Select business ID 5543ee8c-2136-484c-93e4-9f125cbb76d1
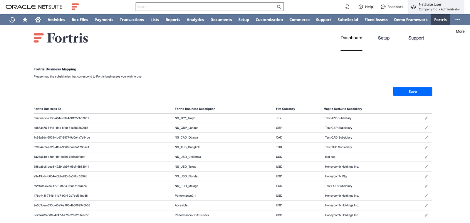This screenshot has height=223, width=470. click(x=61, y=118)
